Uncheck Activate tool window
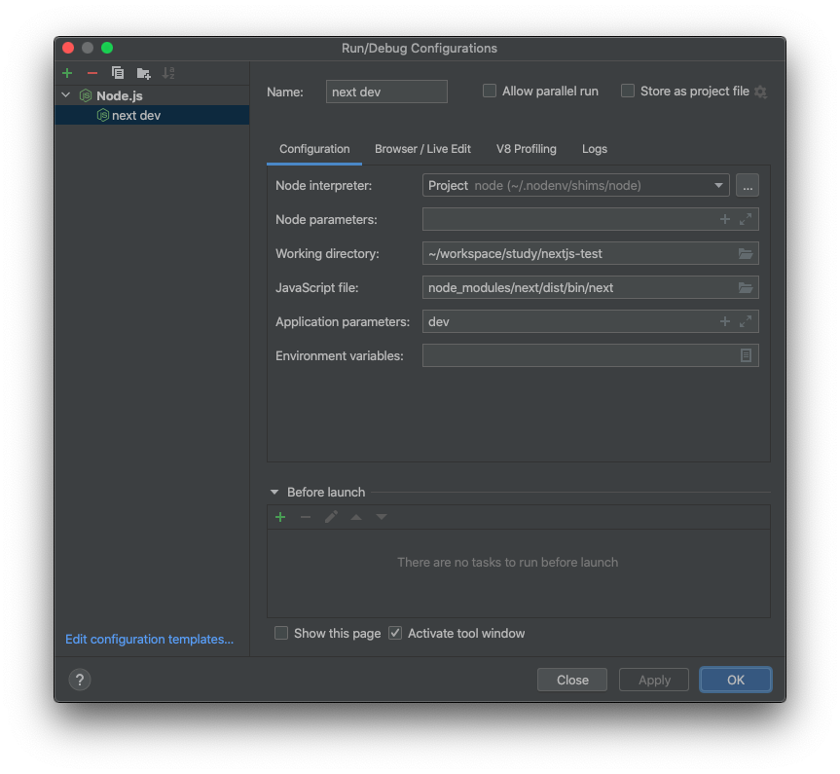Image resolution: width=840 pixels, height=774 pixels. click(x=395, y=633)
